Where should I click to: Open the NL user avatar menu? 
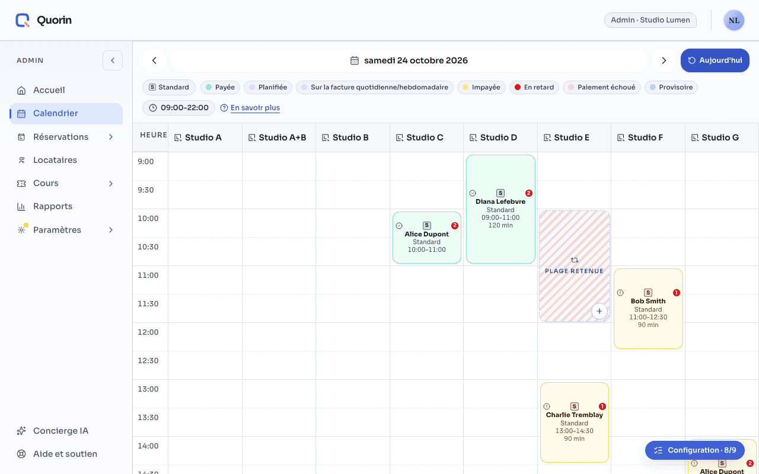point(734,20)
